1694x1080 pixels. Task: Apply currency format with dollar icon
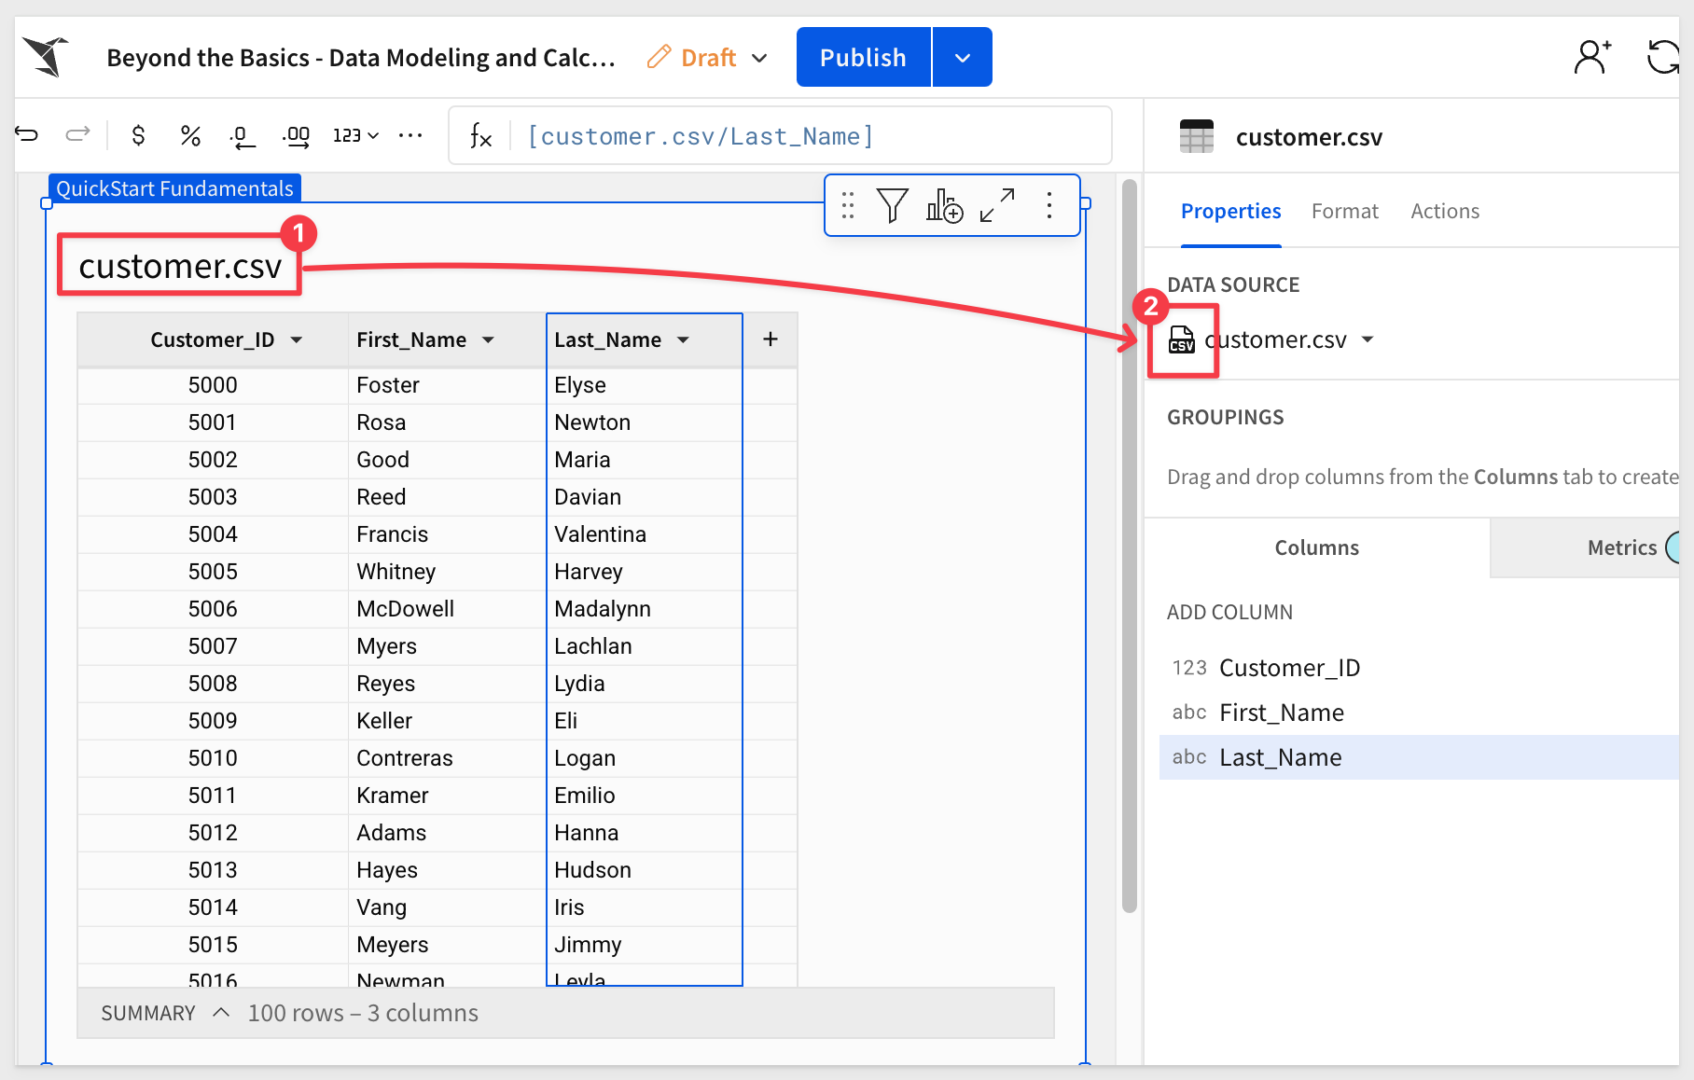click(138, 136)
